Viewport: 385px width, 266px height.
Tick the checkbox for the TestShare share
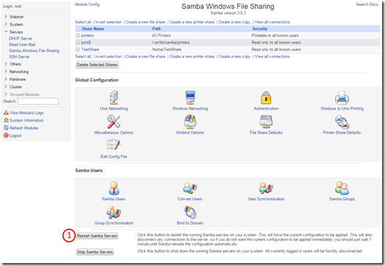coord(78,49)
